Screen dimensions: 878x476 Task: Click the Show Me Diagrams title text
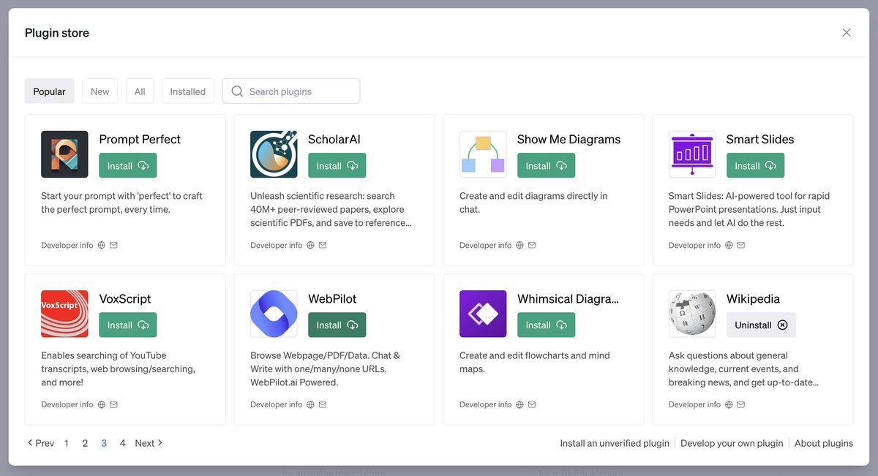[569, 140]
